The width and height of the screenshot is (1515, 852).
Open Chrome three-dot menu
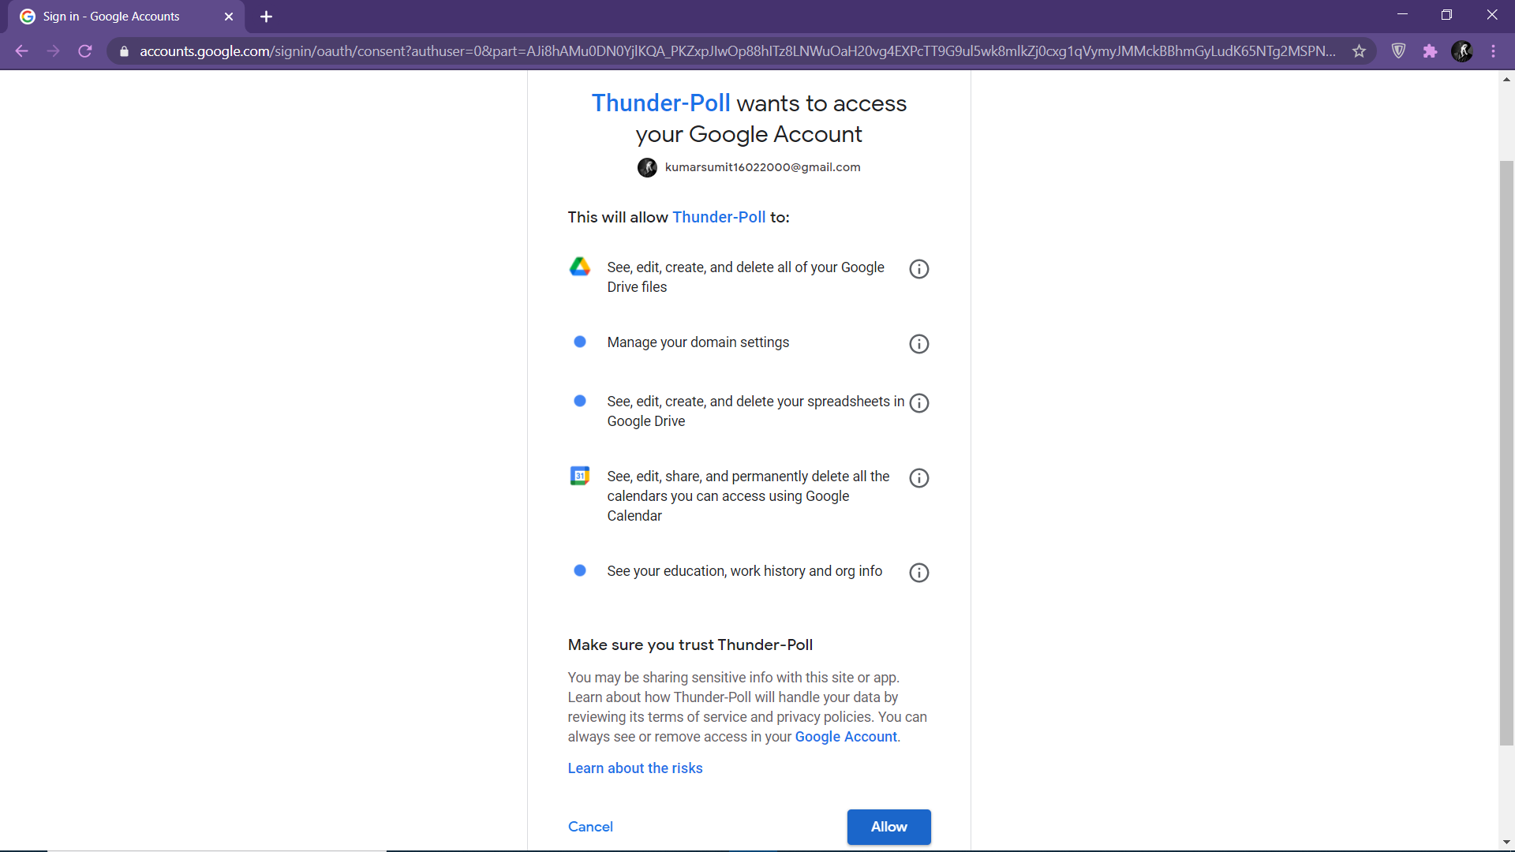click(1493, 51)
